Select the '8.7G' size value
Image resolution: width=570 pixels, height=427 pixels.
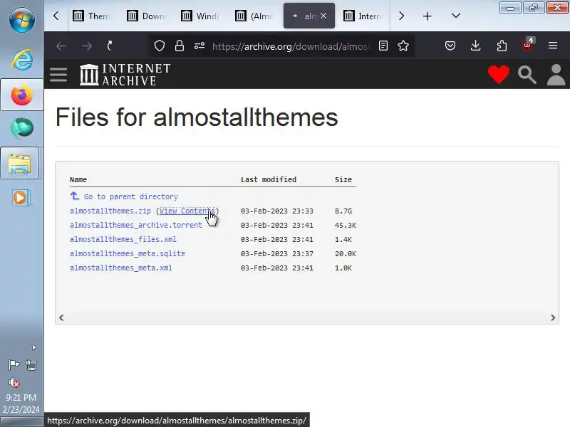(343, 211)
